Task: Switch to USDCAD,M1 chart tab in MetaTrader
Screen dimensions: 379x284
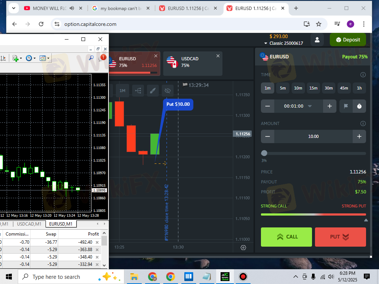Action: point(29,224)
